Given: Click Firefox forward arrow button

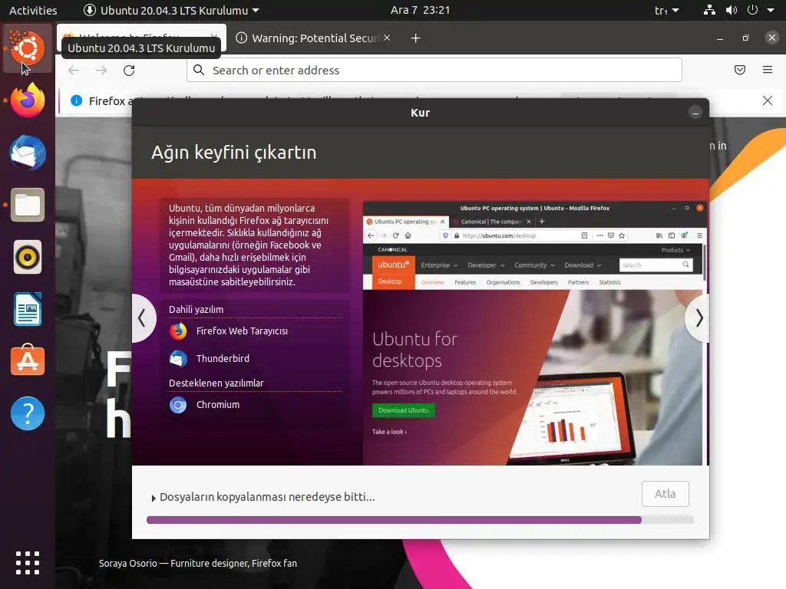Looking at the screenshot, I should click(101, 70).
